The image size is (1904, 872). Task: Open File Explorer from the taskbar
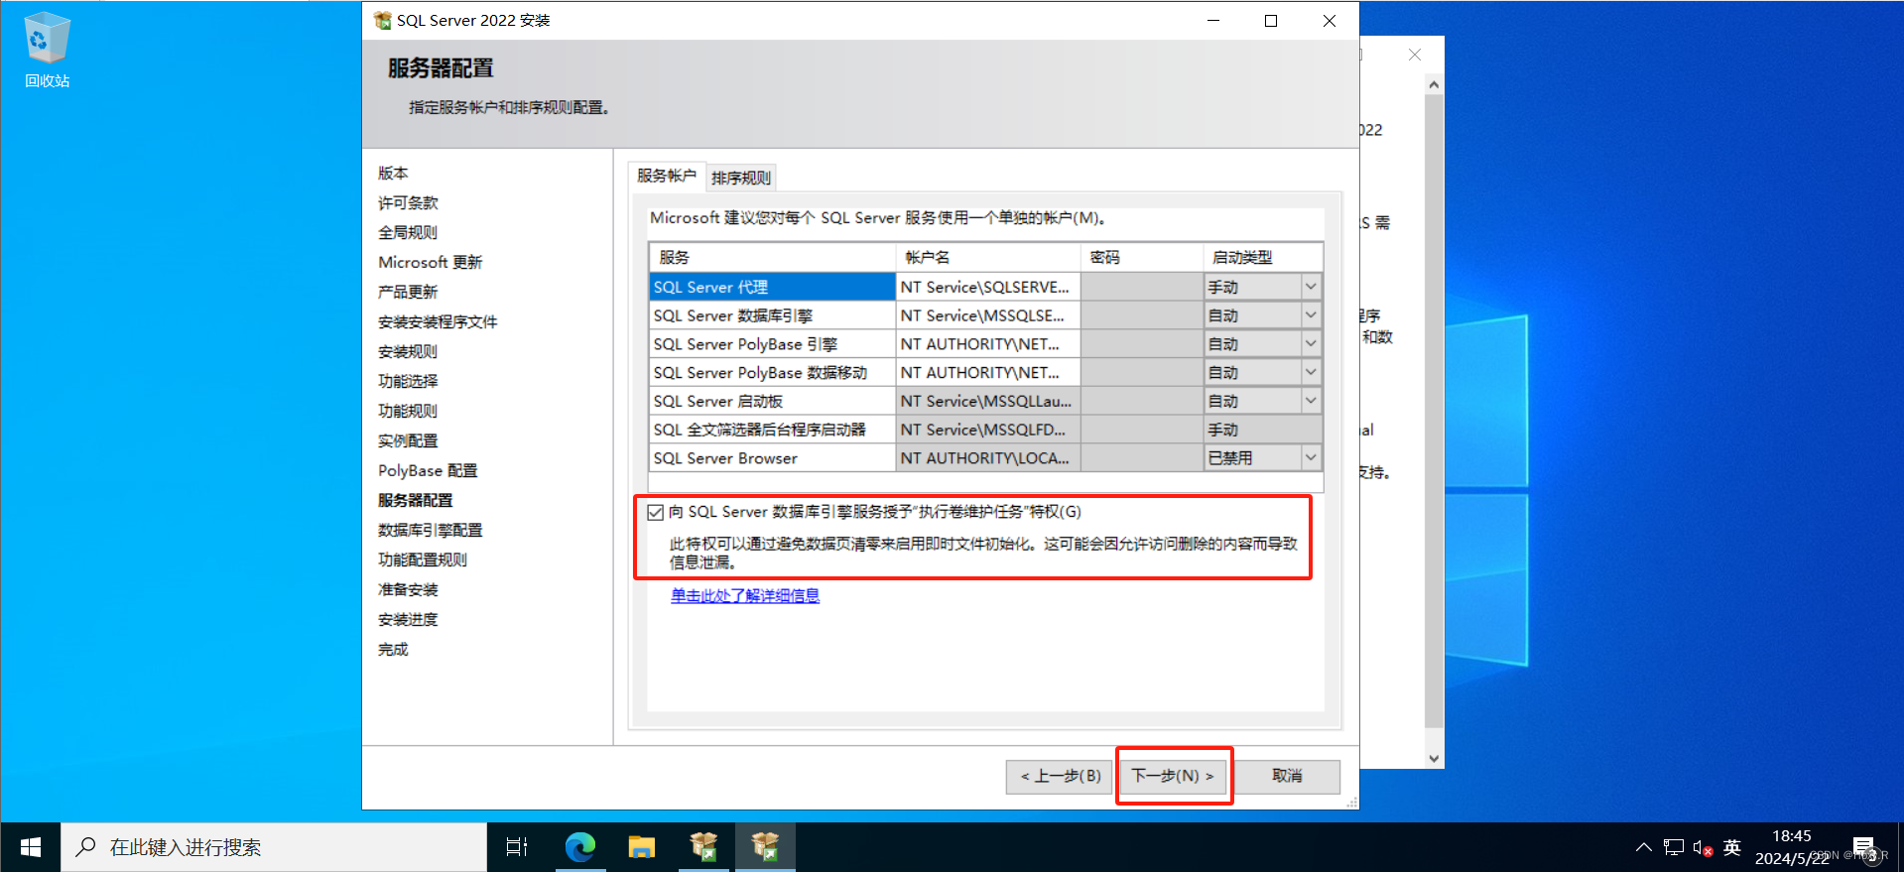pyautogui.click(x=642, y=847)
